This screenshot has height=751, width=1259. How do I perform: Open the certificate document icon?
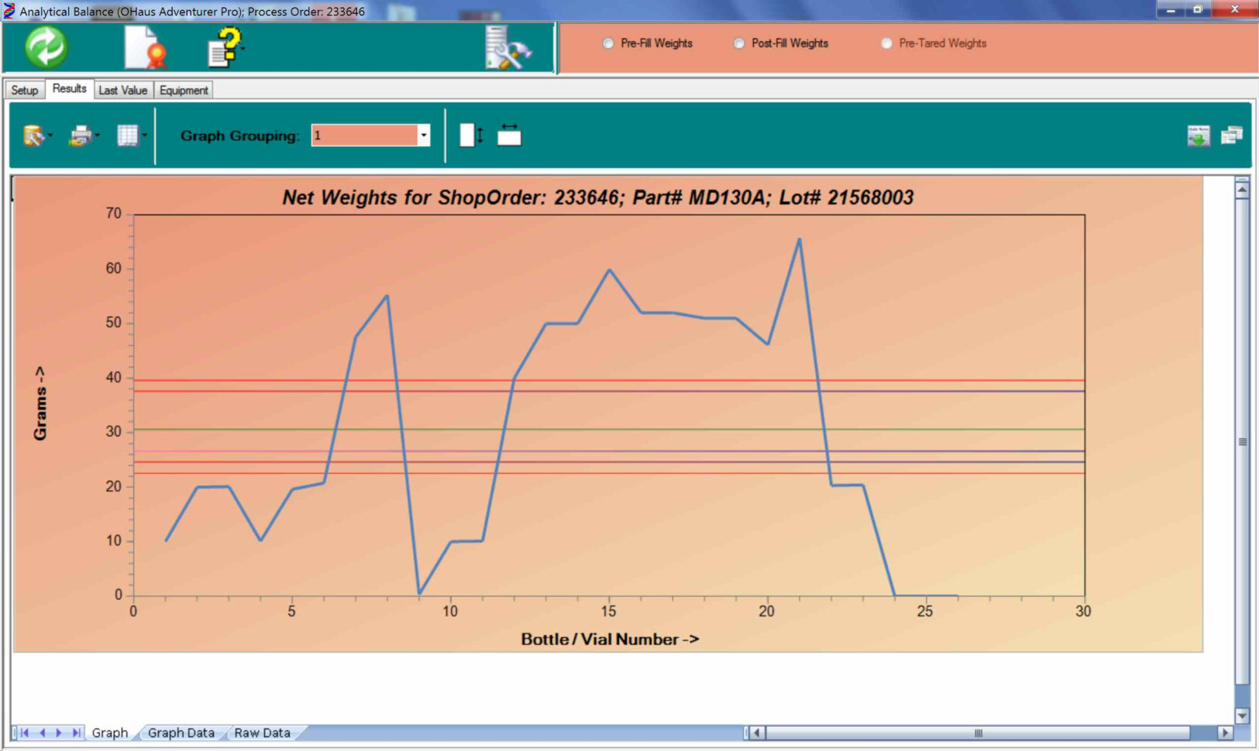coord(145,48)
